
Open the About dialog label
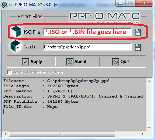pos(80,61)
